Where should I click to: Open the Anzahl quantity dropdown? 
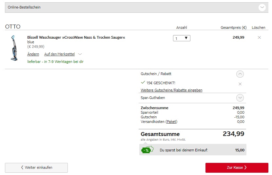182,38
